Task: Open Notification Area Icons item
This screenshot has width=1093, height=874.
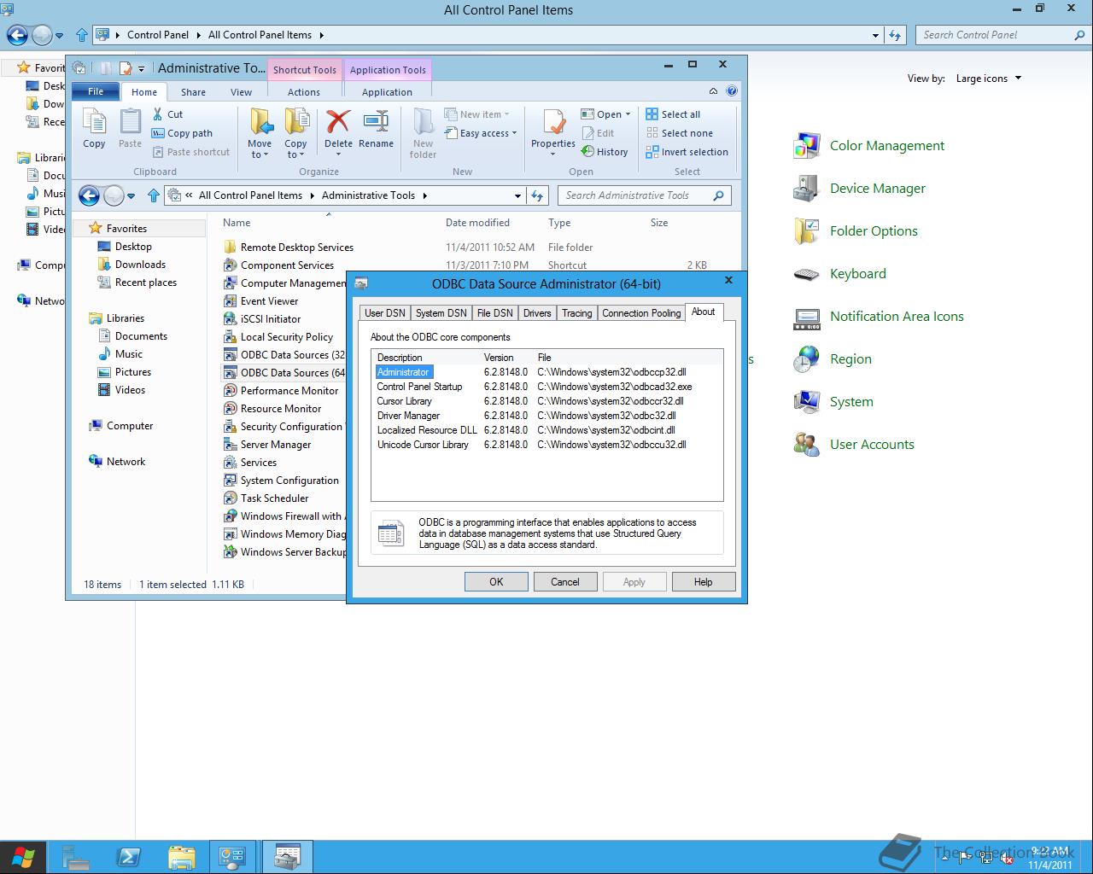Action: coord(878,317)
